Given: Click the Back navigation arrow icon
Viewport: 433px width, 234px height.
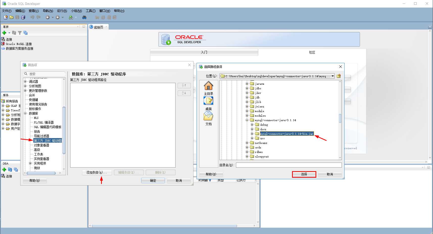Looking at the screenshot, I should point(47,17).
